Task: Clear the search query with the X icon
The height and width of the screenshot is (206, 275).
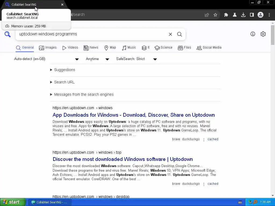Action: 170,34
